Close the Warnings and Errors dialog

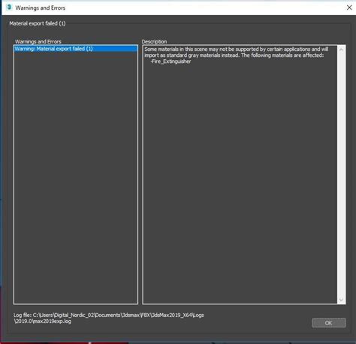click(x=349, y=7)
